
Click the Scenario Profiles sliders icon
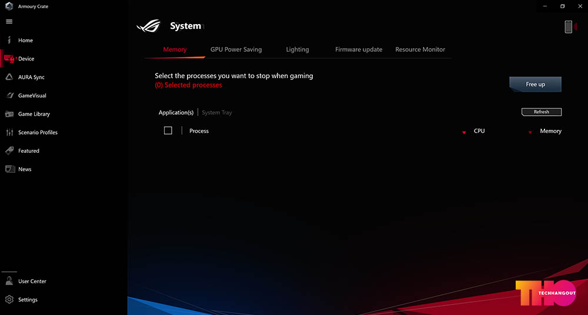[10, 132]
